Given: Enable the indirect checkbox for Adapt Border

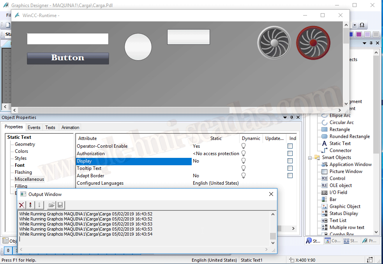Looking at the screenshot, I should [x=290, y=176].
